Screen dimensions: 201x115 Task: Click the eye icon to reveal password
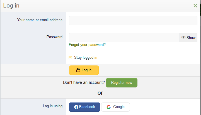click(x=183, y=37)
